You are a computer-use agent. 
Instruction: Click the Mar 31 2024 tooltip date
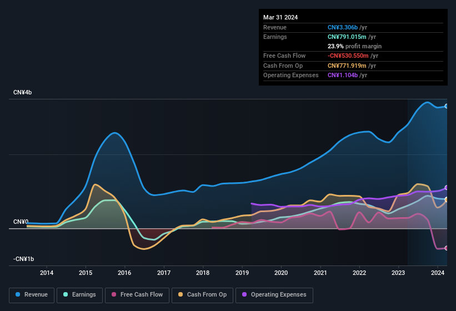point(280,17)
